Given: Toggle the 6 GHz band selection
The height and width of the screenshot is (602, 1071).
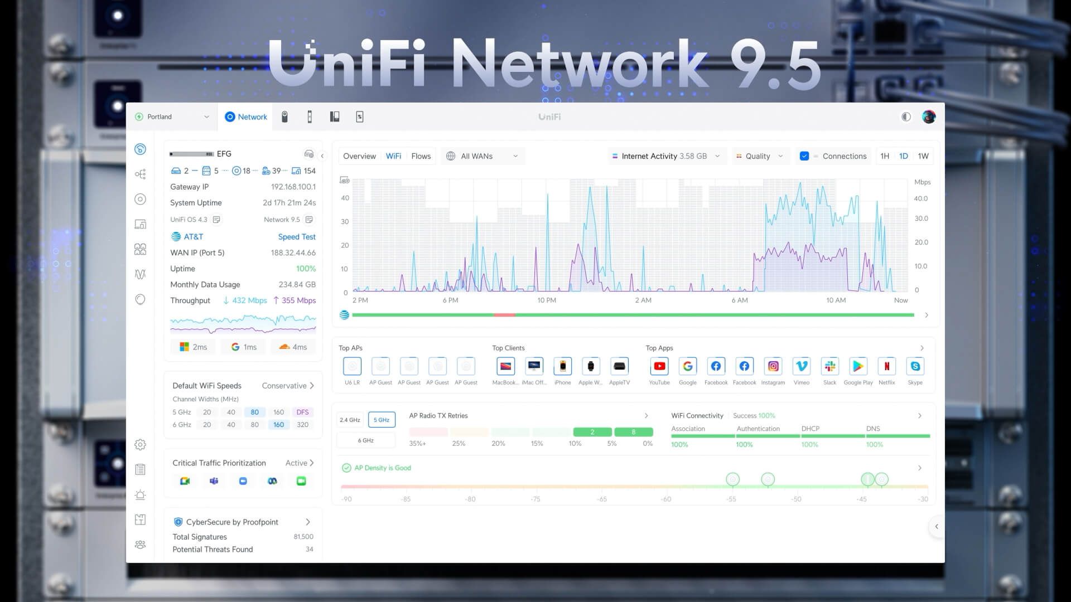Looking at the screenshot, I should [x=365, y=440].
